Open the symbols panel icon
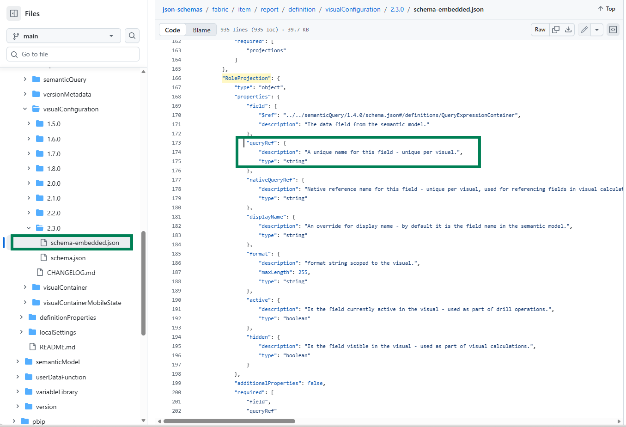This screenshot has height=427, width=626. coord(613,30)
